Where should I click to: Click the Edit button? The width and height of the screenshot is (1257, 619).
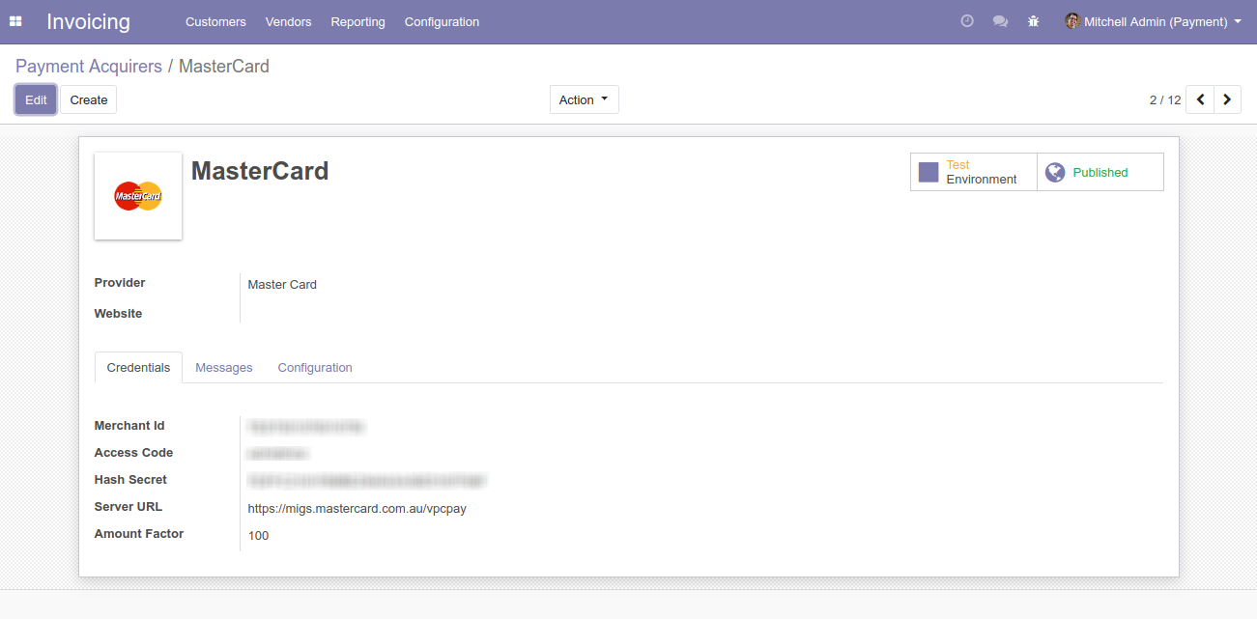coord(36,99)
